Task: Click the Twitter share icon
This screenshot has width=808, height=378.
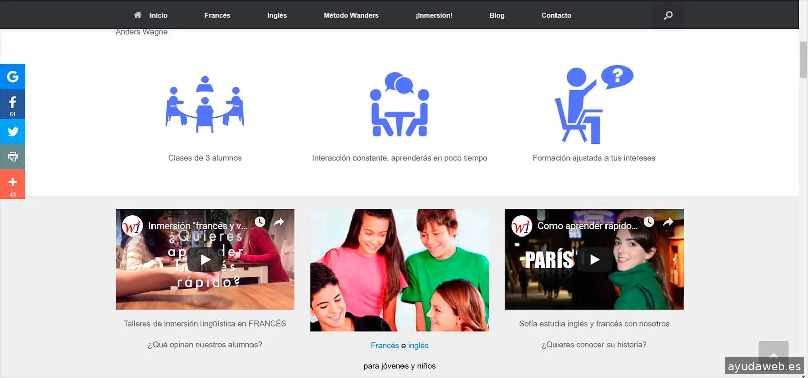Action: 13,132
